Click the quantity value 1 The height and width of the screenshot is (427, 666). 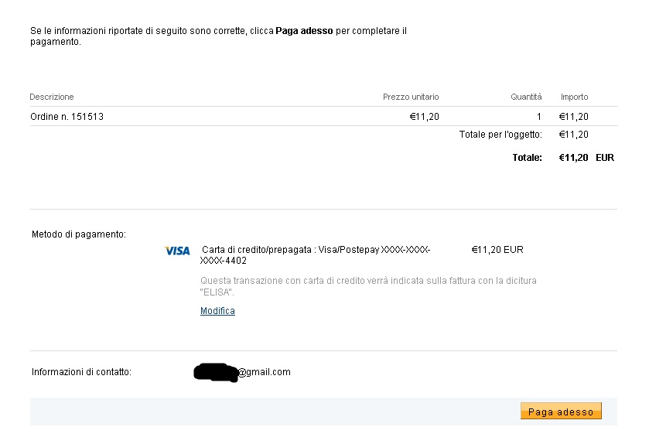[x=539, y=117]
